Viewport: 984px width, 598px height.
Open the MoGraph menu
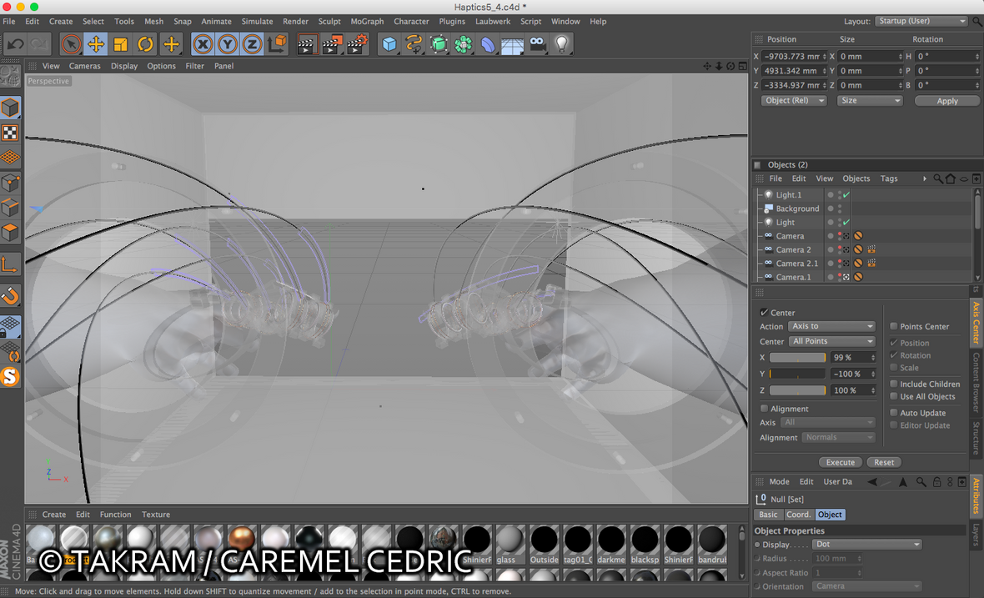367,22
